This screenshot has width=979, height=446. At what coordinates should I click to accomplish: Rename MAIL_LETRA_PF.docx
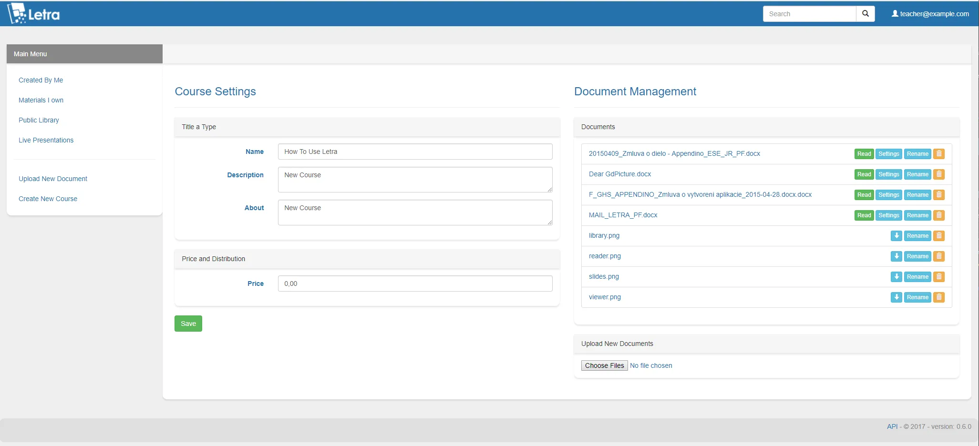917,215
